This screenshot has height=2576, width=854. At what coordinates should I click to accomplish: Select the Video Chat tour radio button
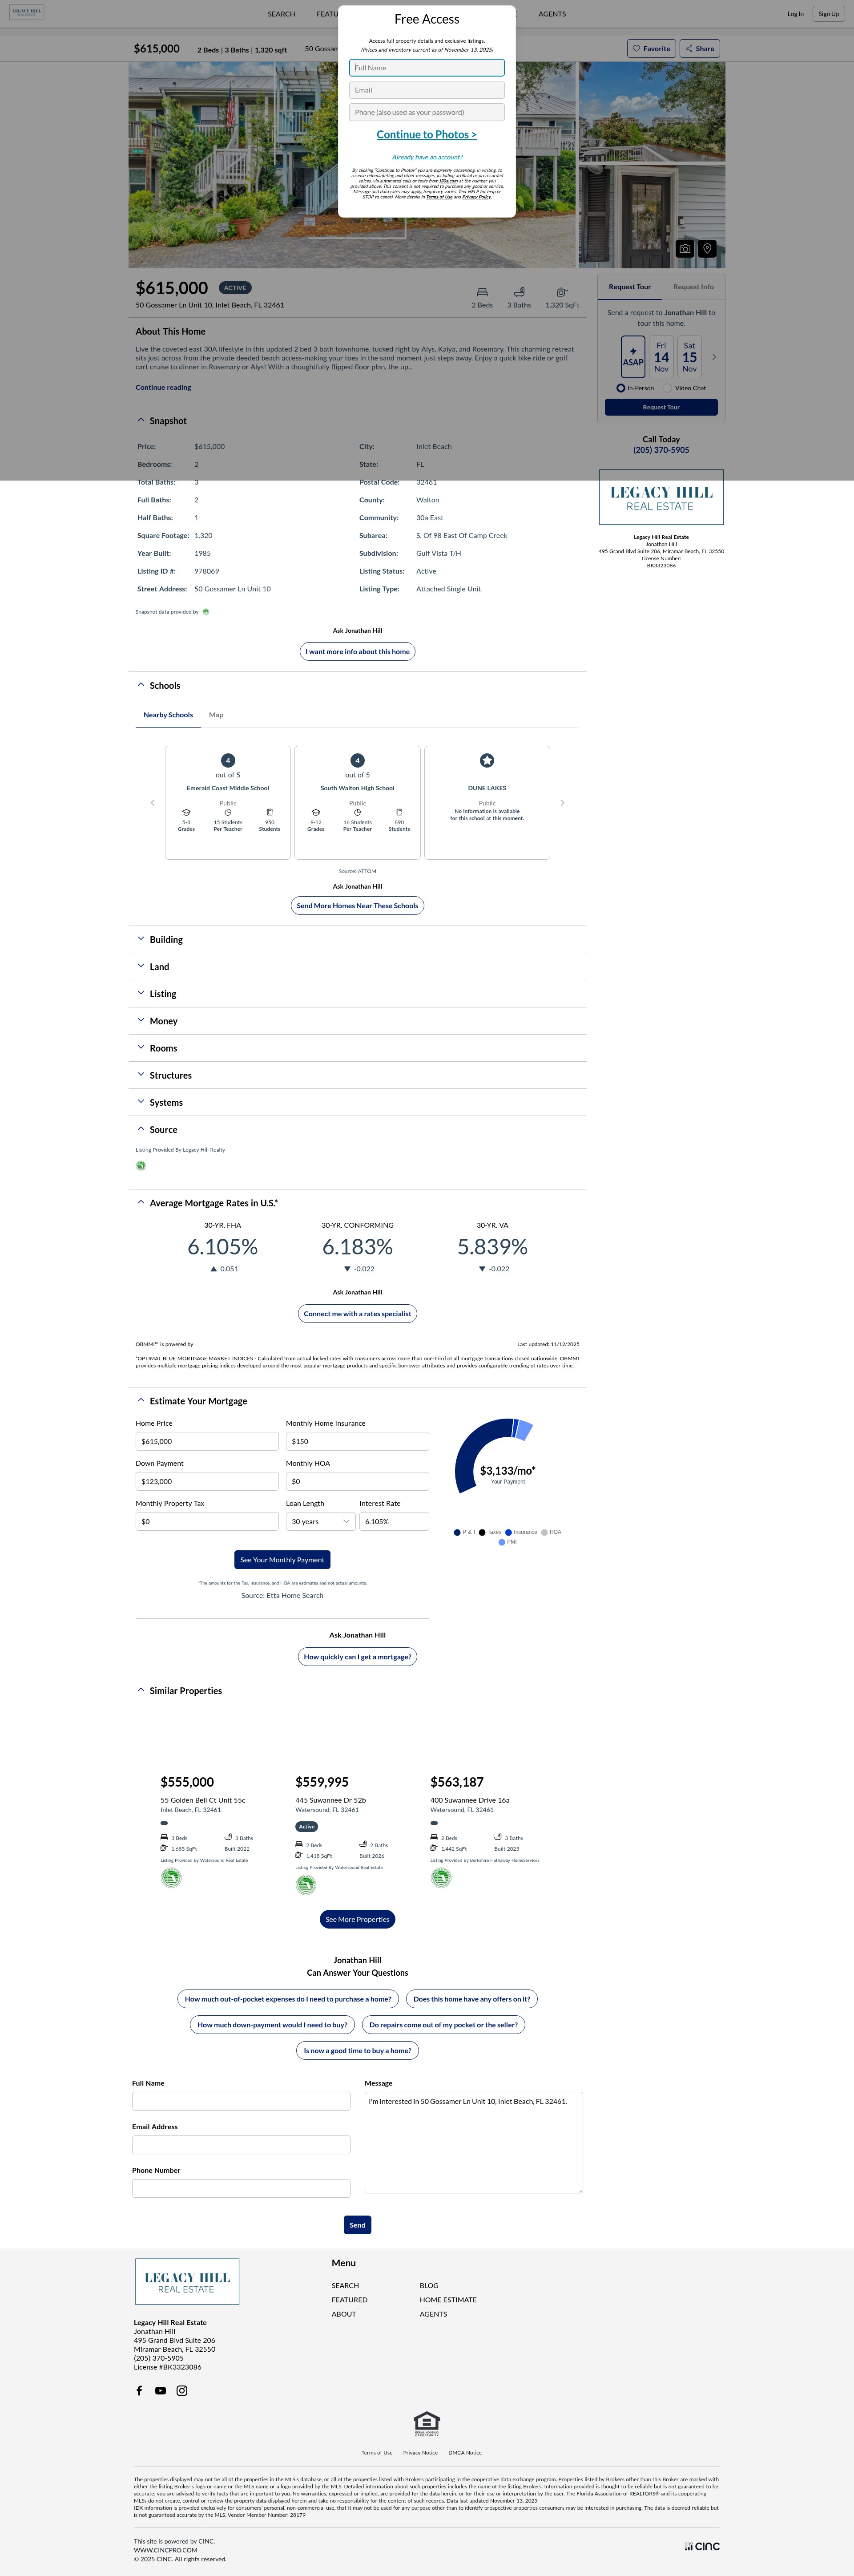pos(667,388)
